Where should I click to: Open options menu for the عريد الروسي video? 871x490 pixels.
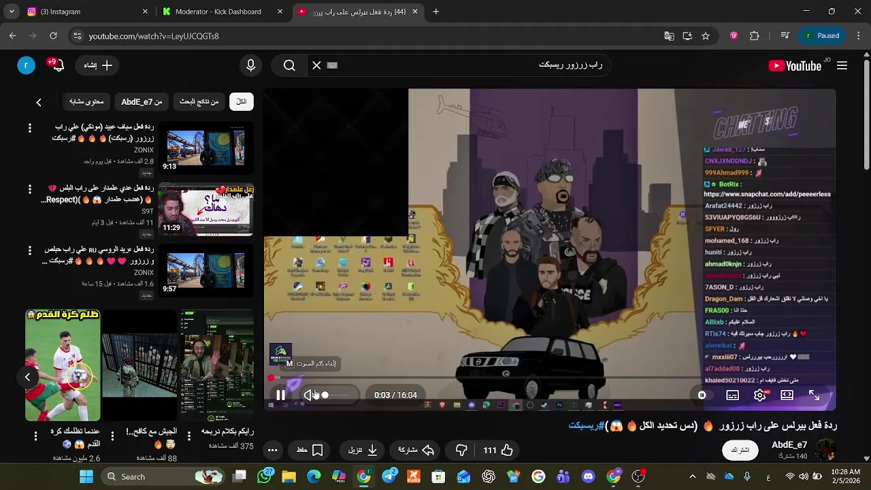pyautogui.click(x=29, y=250)
